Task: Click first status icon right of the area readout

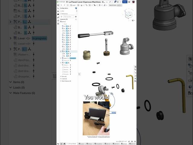Action: pyautogui.click(x=129, y=141)
